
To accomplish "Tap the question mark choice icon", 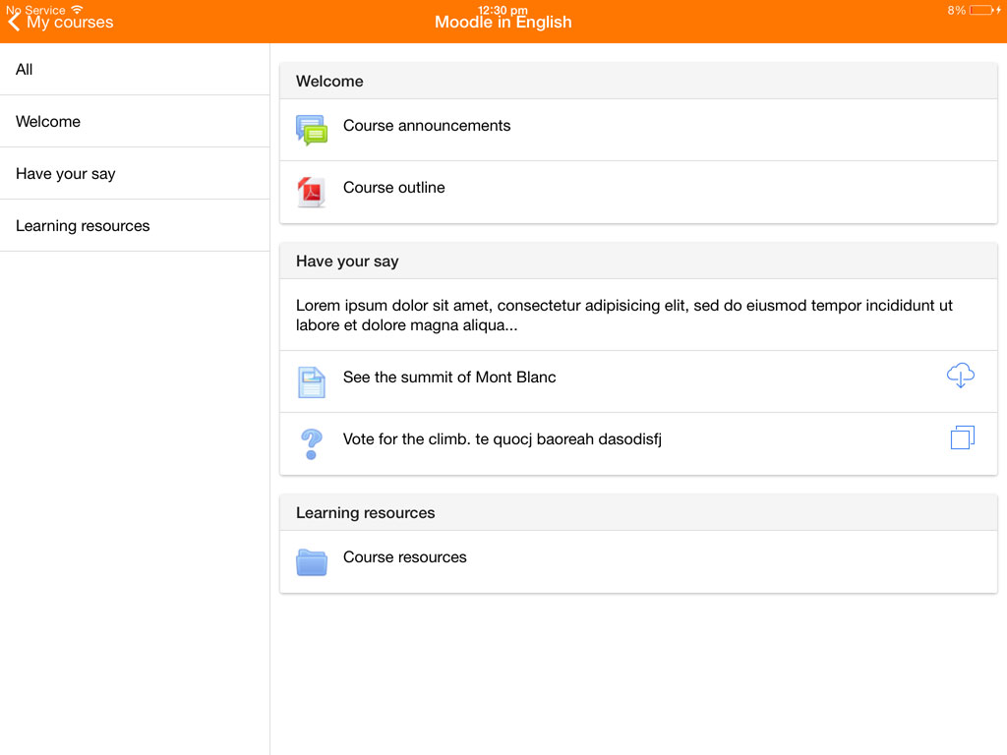I will 312,444.
